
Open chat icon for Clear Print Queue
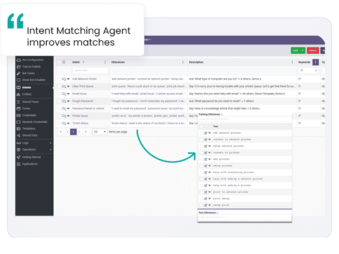pos(64,86)
